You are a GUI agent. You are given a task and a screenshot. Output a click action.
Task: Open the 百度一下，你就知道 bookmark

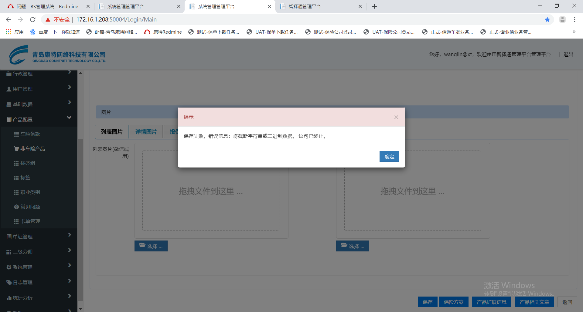pos(55,32)
